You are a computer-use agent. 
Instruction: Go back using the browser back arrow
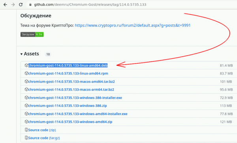(5, 5)
